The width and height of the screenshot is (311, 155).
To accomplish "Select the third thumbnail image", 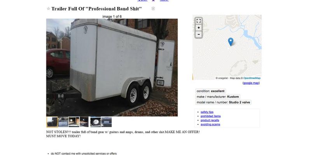I will (74, 122).
